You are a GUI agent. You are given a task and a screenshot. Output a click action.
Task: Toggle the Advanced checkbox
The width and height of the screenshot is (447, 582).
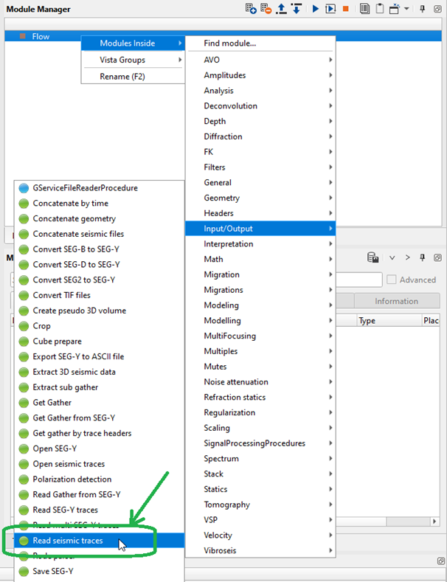point(392,280)
